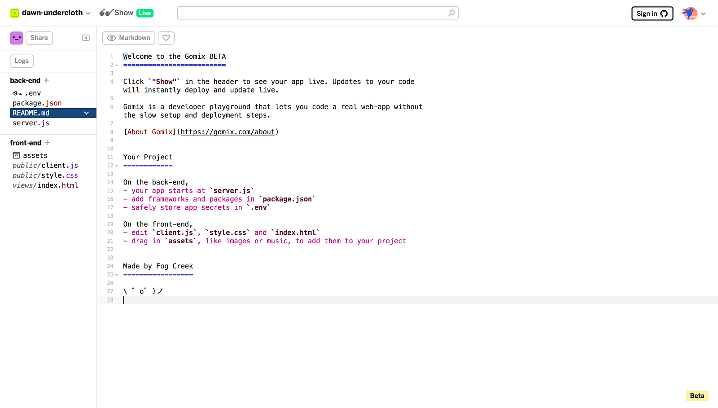The height and width of the screenshot is (408, 718).
Task: Open the user avatar bird icon
Action: tap(690, 13)
